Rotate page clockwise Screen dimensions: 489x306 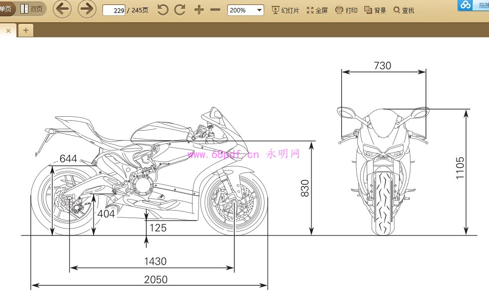point(180,10)
